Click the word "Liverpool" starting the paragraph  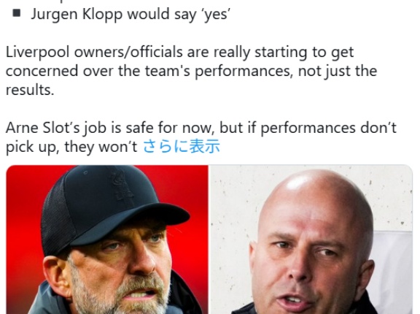click(38, 53)
